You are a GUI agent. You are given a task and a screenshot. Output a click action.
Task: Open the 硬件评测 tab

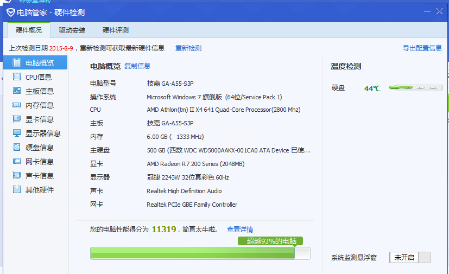116,30
